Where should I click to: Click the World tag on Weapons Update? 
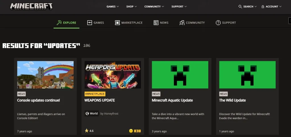pyautogui.click(x=92, y=113)
